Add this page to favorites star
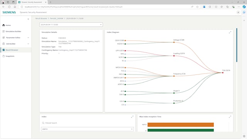247x139 pixels. (197, 7)
